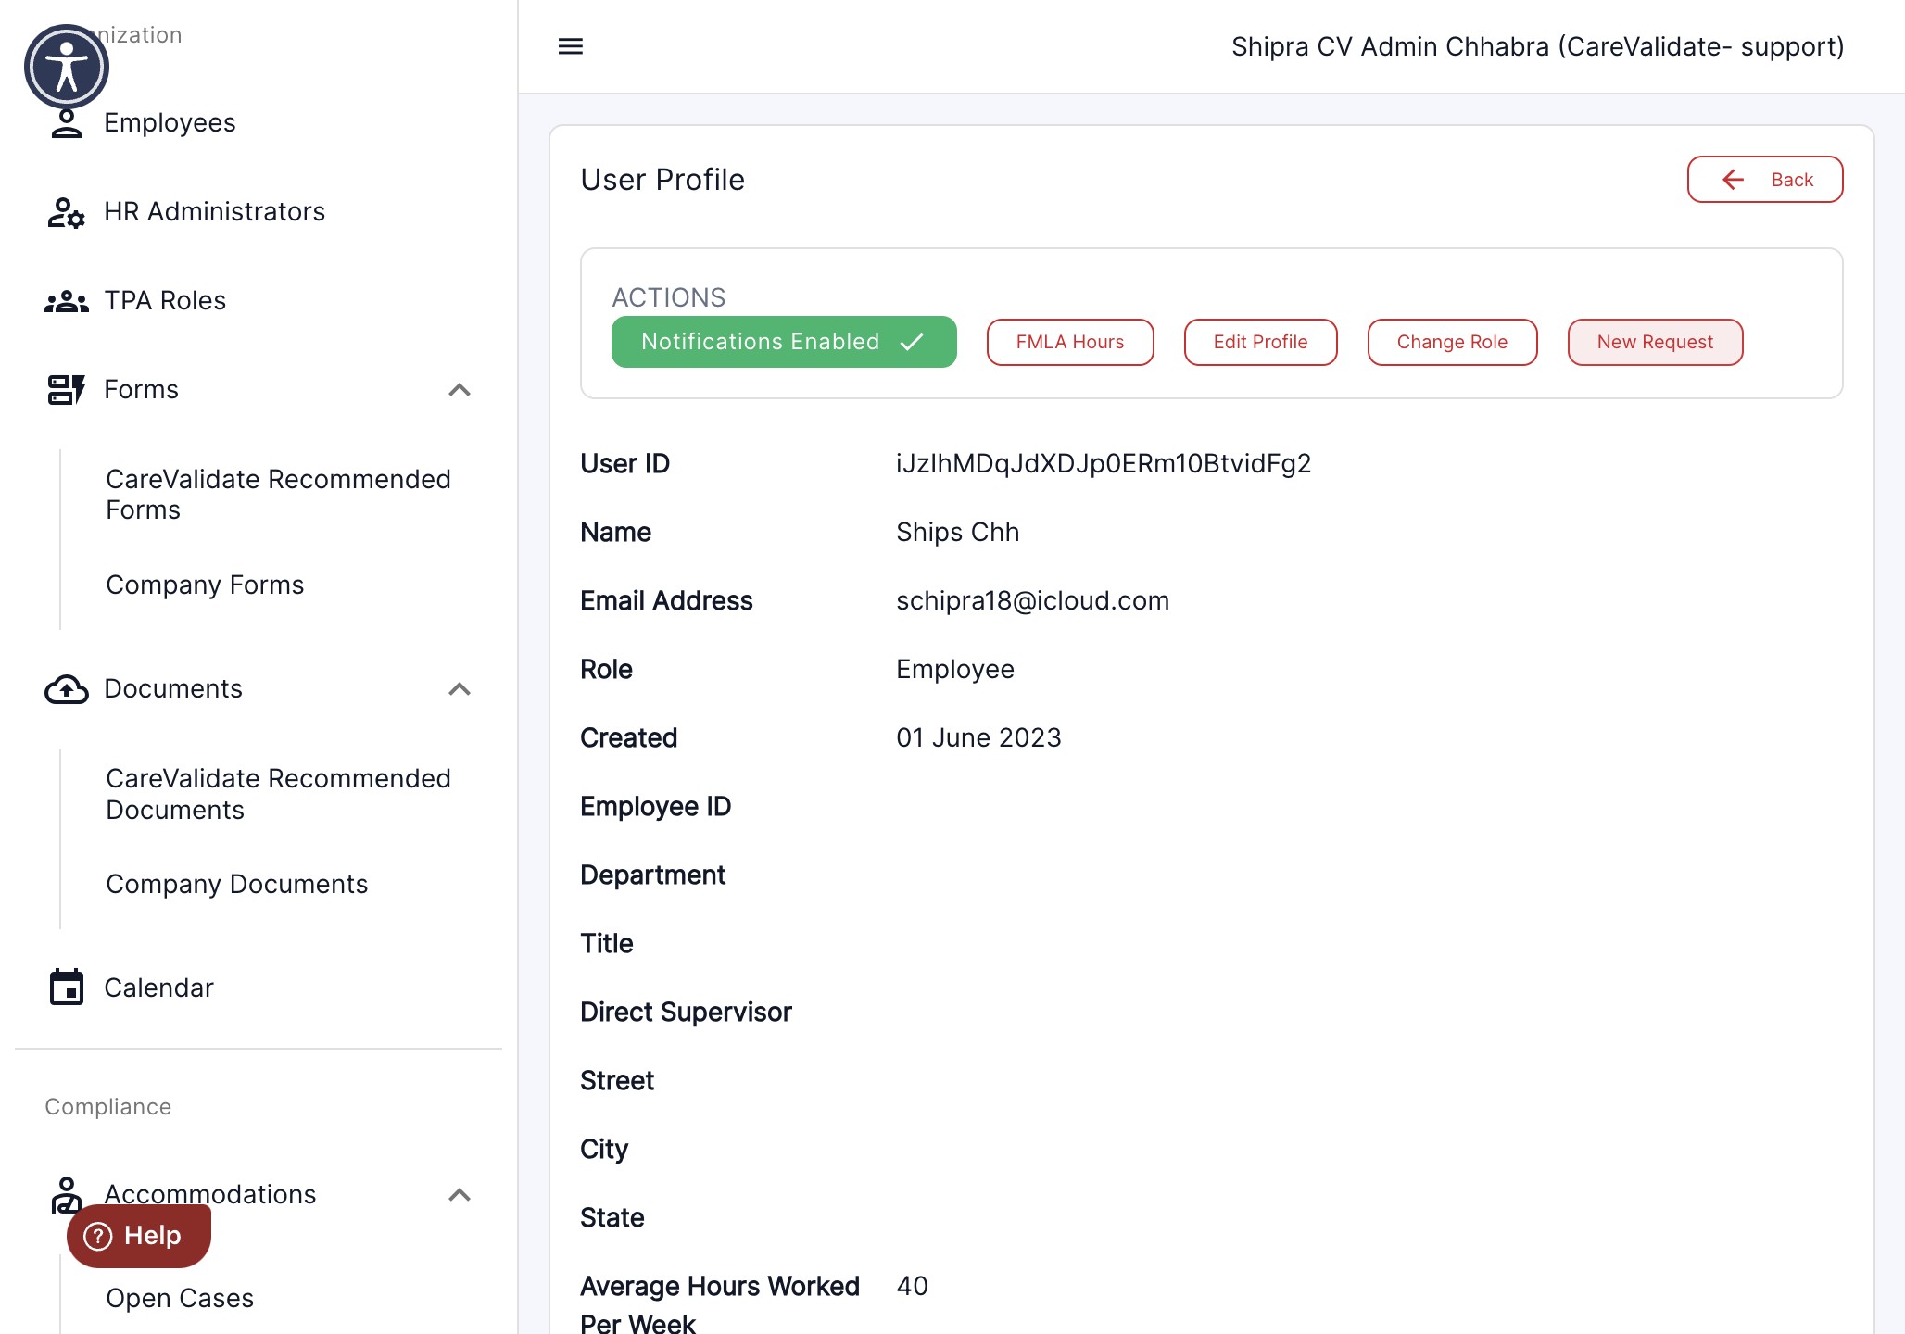1905x1334 pixels.
Task: Click the TPA Roles group icon
Action: click(67, 301)
